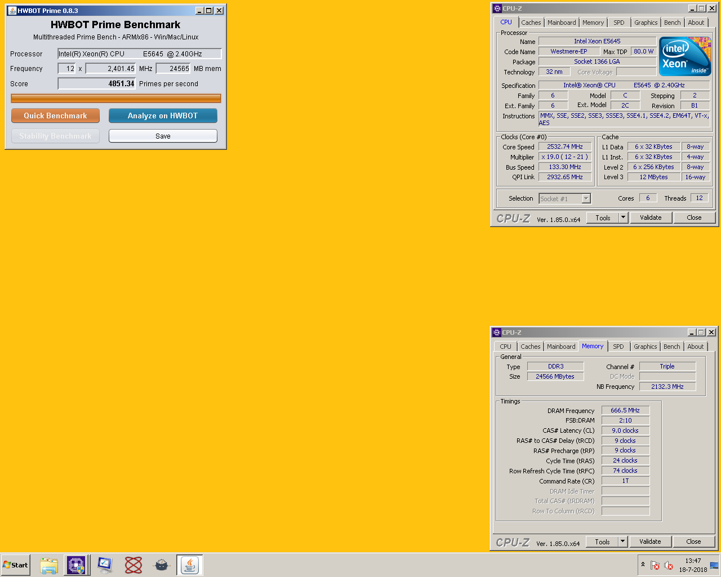
Task: Go to Bench tab in top CPU-Z window
Action: tap(672, 23)
